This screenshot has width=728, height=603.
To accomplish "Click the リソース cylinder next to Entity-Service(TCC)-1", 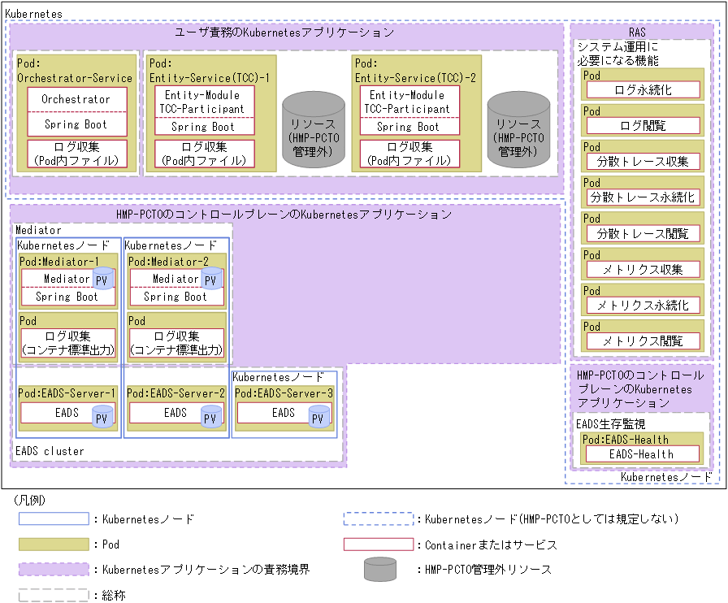I will click(314, 130).
